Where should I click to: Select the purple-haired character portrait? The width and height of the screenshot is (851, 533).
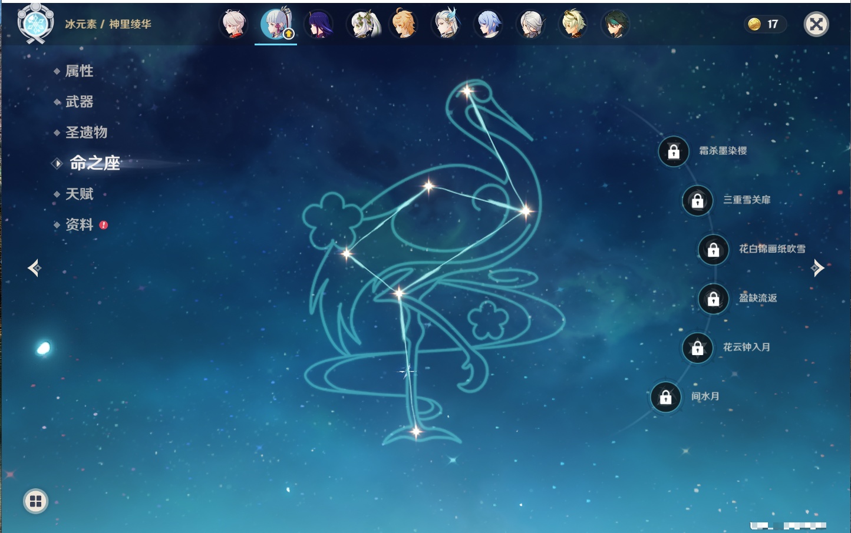(x=319, y=24)
